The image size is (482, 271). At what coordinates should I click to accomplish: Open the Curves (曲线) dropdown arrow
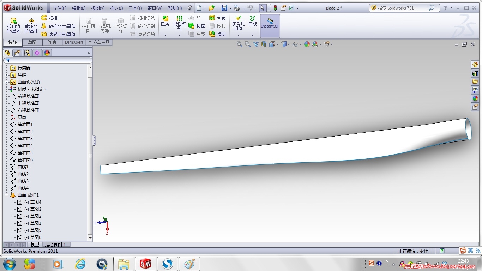click(x=252, y=35)
